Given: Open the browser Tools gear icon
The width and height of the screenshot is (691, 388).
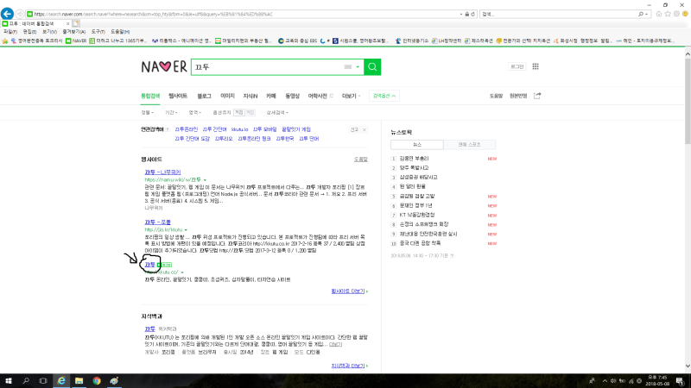Looking at the screenshot, I should [676, 14].
